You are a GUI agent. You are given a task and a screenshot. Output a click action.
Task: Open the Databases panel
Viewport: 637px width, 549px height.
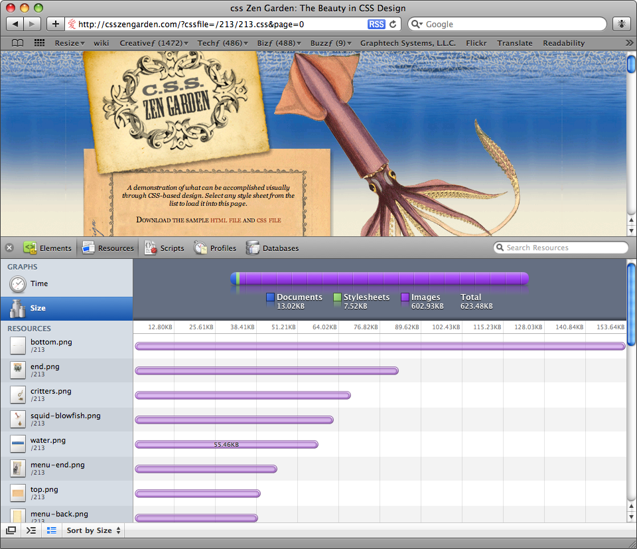click(272, 248)
